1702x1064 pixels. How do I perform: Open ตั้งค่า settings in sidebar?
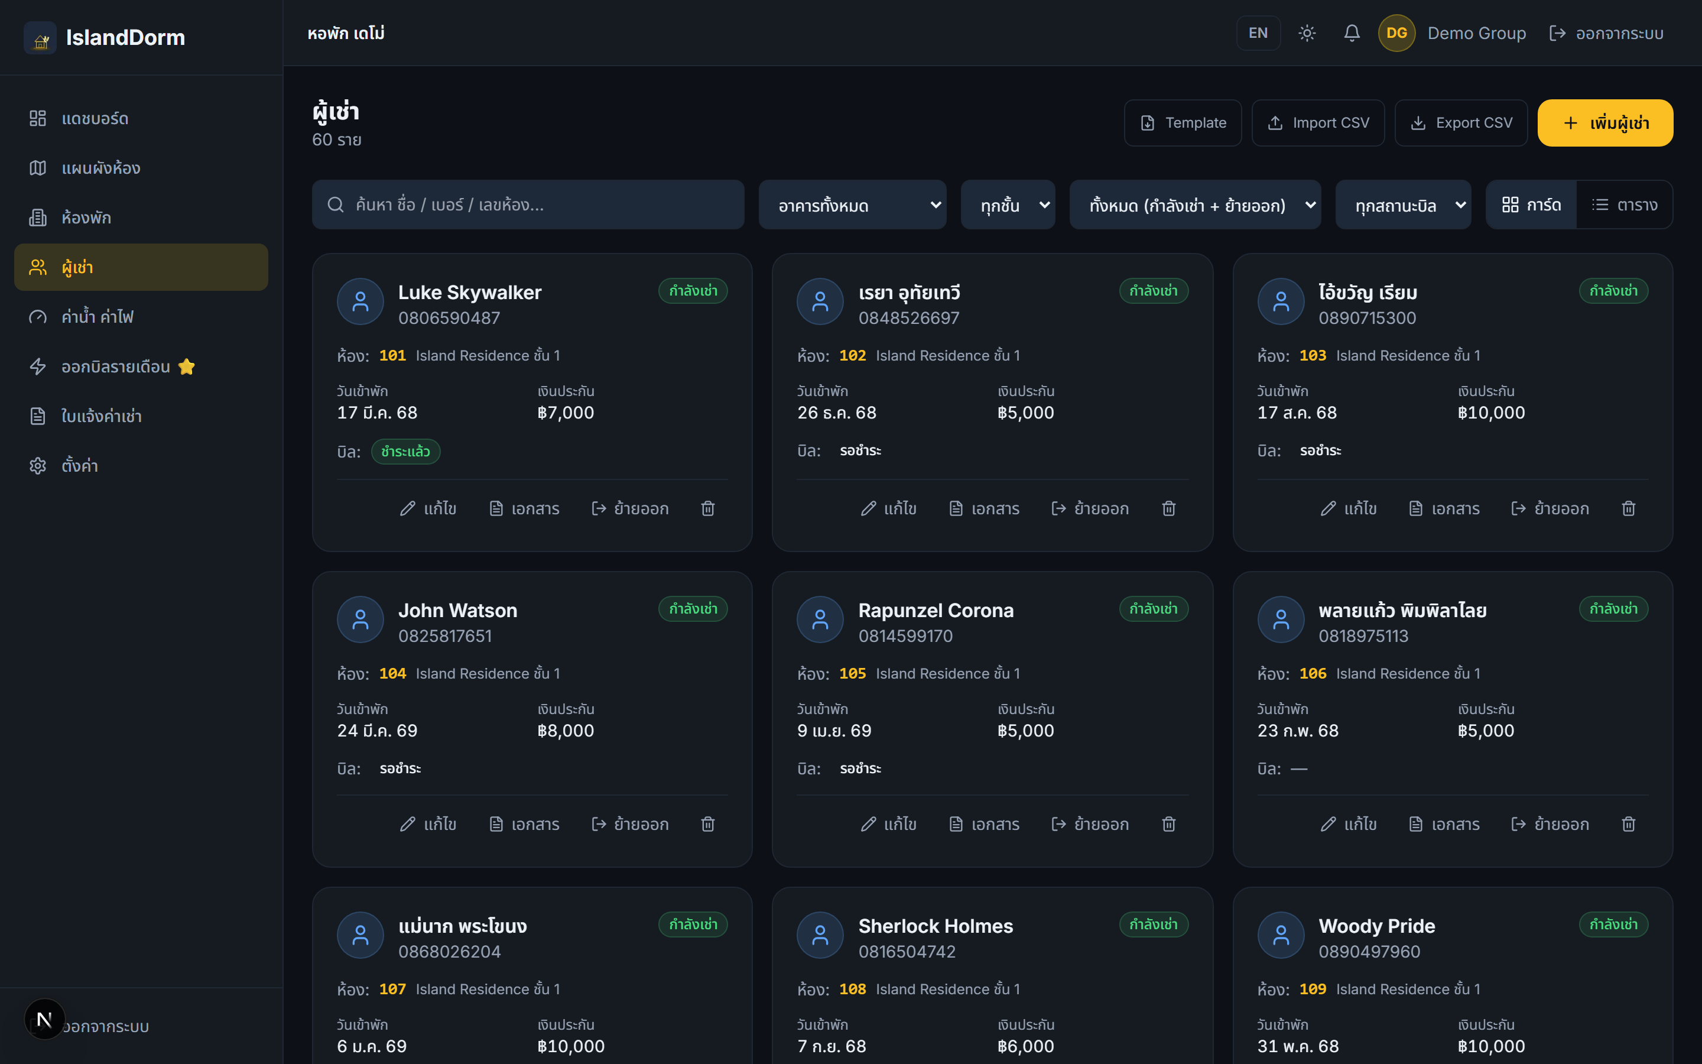click(x=141, y=466)
